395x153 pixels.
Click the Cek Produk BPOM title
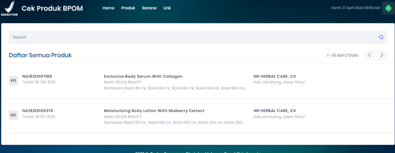click(52, 8)
